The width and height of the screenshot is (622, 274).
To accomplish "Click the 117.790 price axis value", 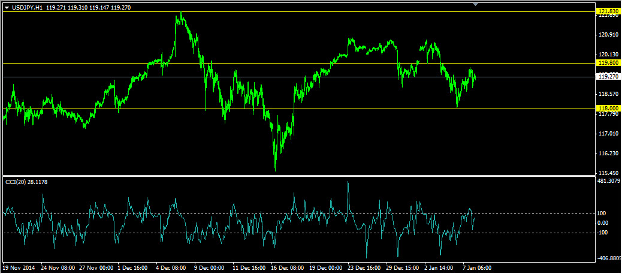I will click(x=609, y=114).
